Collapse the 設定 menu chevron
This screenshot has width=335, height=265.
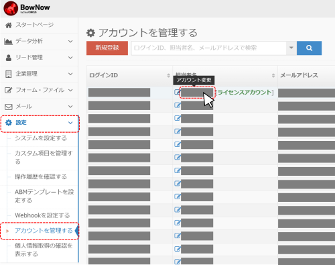coord(70,123)
